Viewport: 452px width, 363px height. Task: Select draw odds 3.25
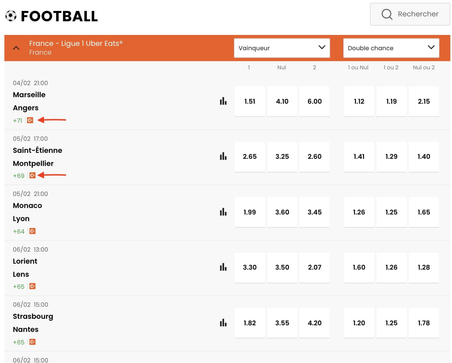[282, 157]
